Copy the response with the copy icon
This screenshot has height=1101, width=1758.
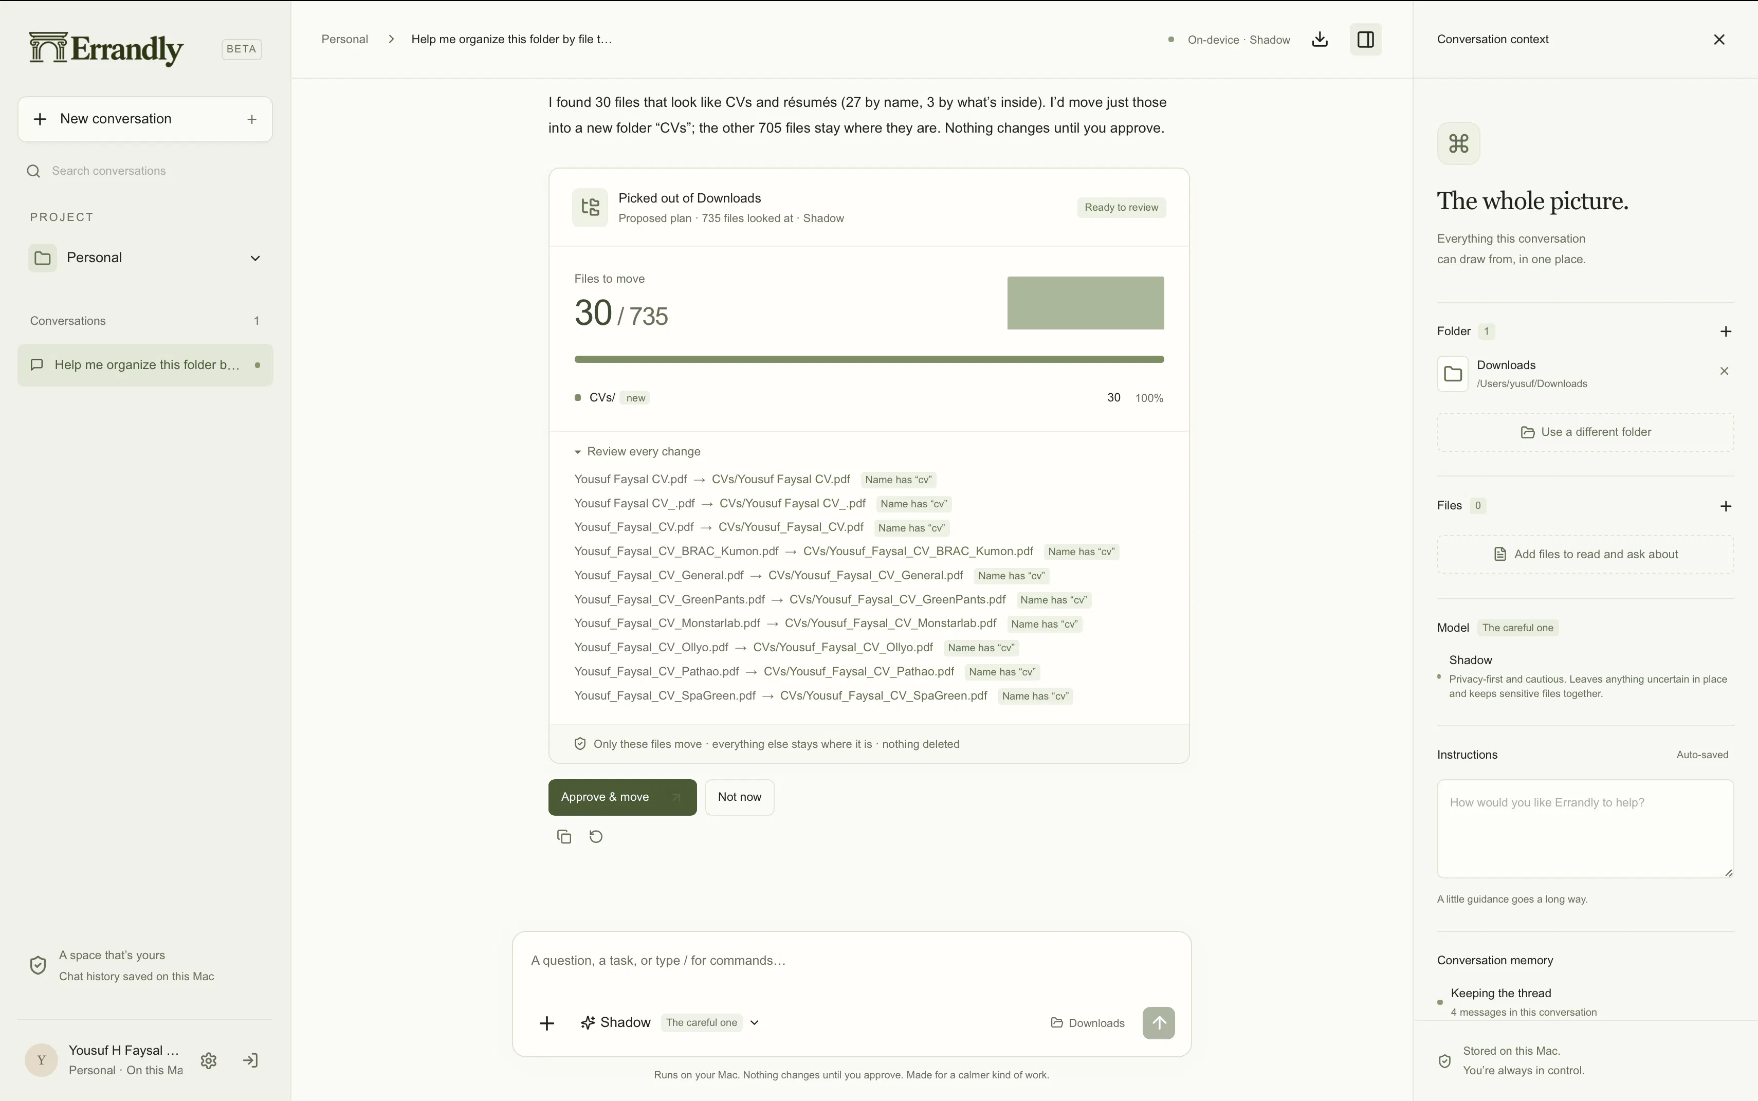[564, 837]
